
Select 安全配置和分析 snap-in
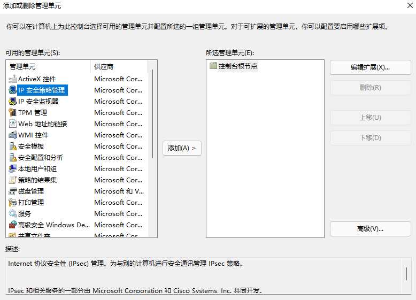click(x=41, y=158)
